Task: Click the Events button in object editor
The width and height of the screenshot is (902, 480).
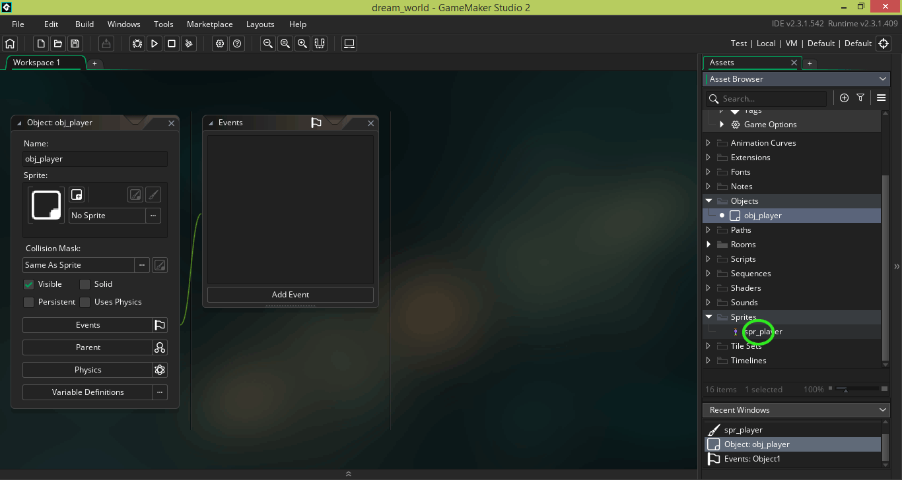Action: [88, 325]
